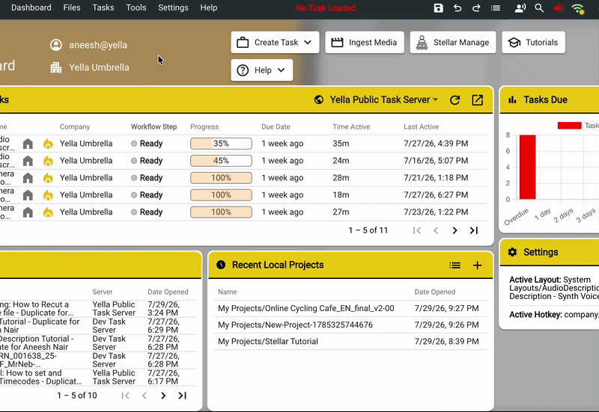Add new local project with plus icon
599x412 pixels.
477,265
